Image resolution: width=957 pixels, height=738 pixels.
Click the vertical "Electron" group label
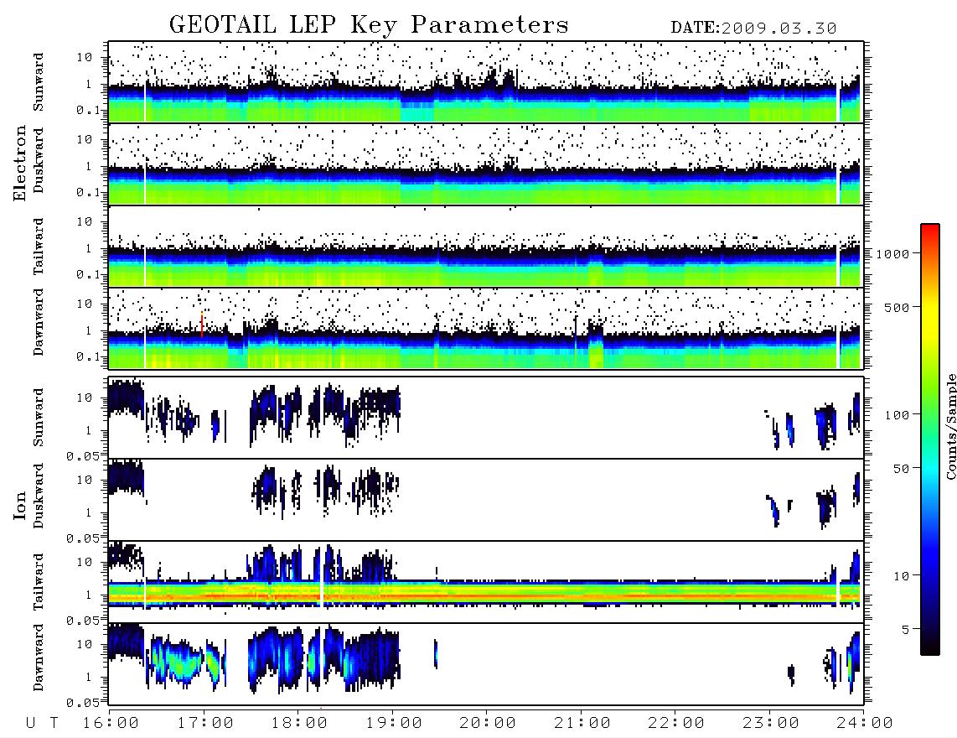point(20,164)
